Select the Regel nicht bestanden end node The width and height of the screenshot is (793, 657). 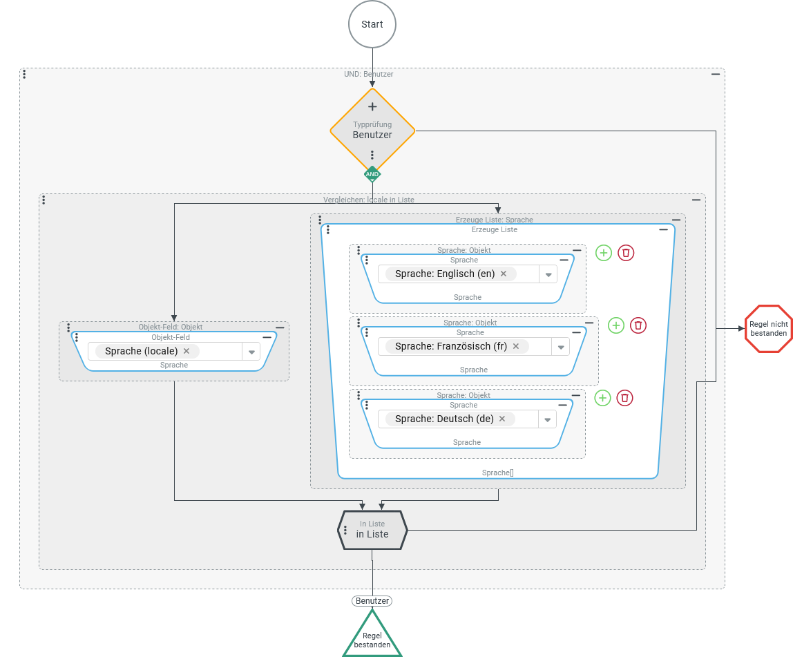click(768, 329)
